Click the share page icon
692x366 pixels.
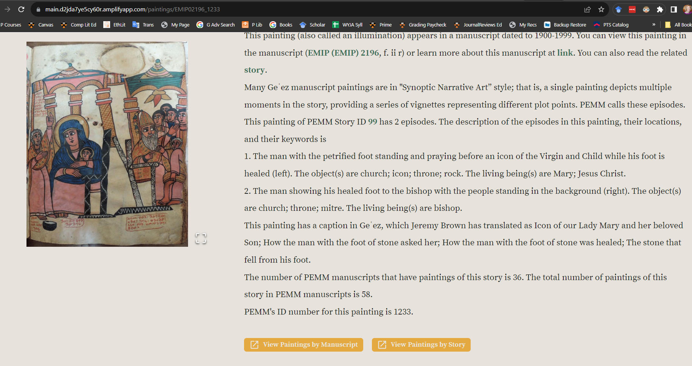[588, 9]
